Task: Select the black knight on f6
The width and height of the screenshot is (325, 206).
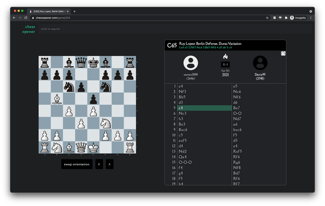Action: [x=105, y=87]
